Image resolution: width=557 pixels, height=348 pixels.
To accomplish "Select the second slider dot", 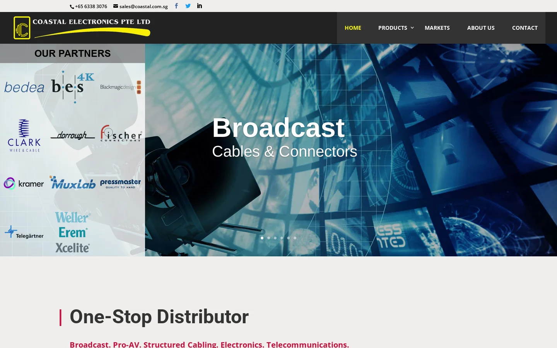I will [x=268, y=238].
